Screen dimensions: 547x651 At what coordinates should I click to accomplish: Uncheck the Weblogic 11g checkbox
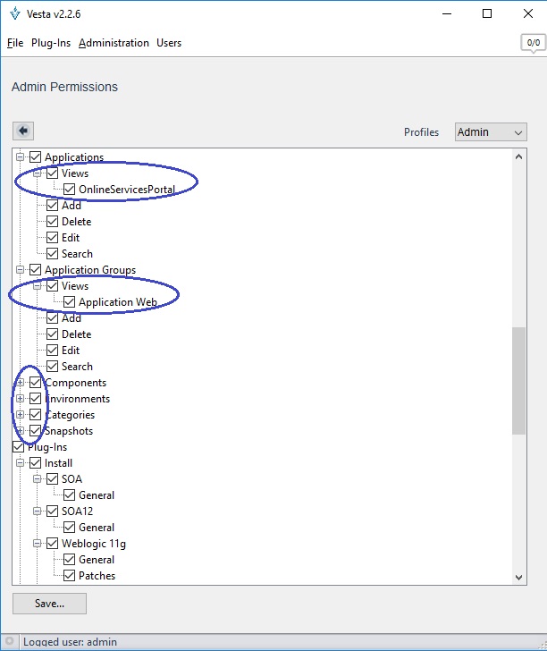53,544
